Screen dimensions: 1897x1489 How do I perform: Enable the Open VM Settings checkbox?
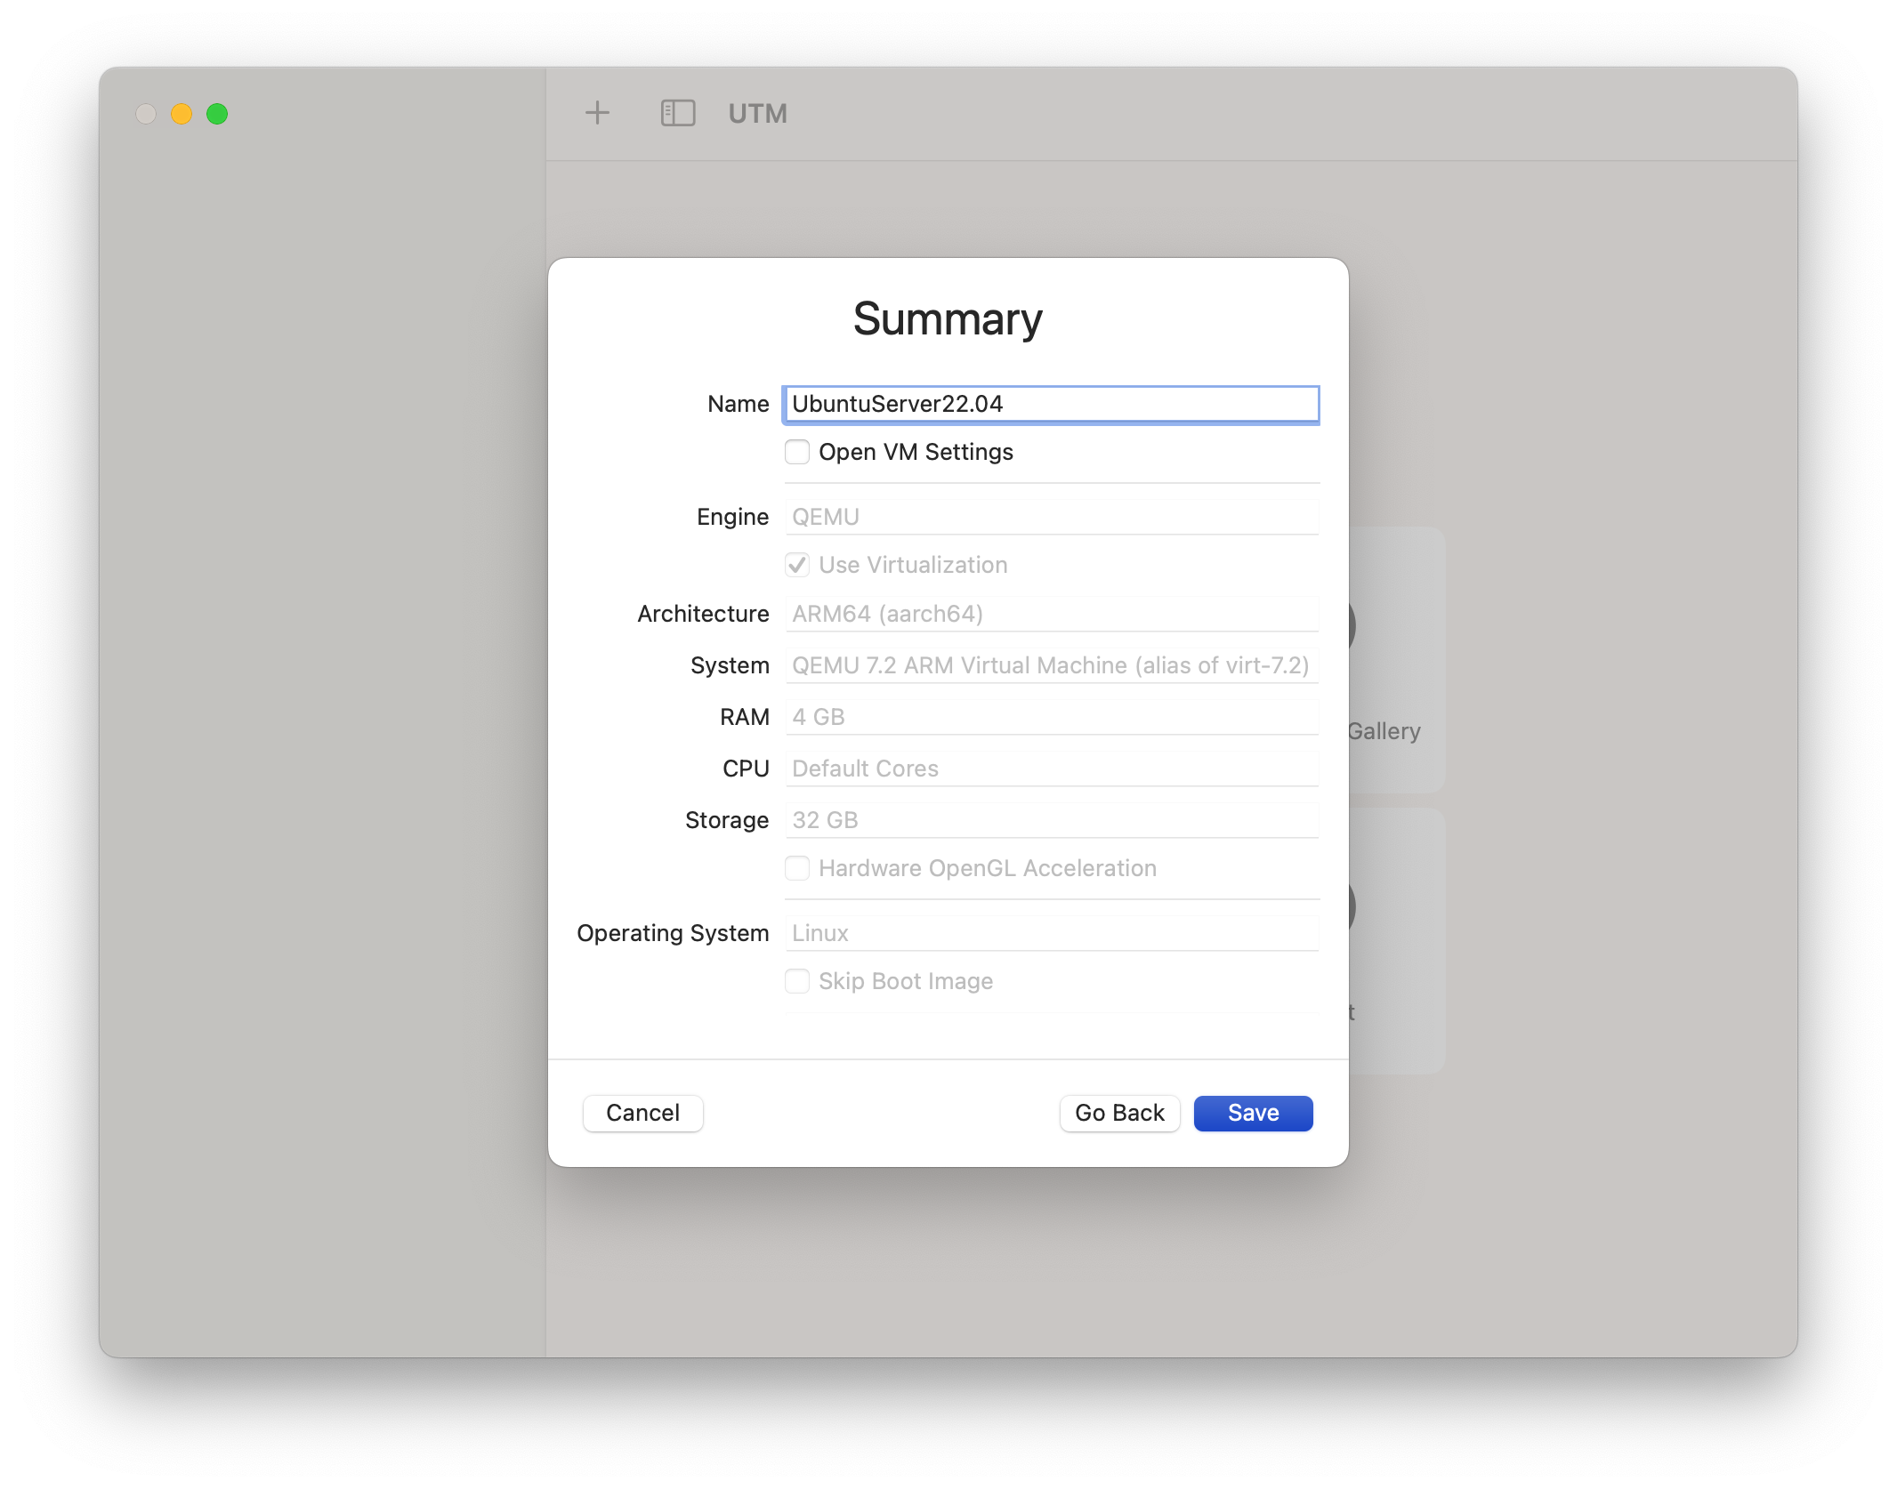point(797,452)
